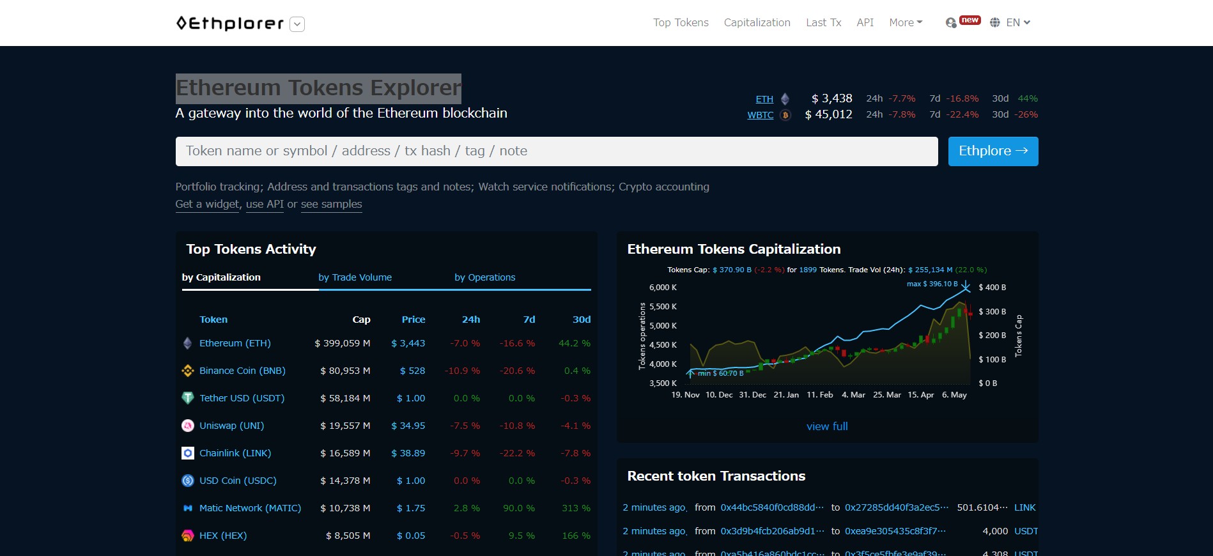This screenshot has height=556, width=1213.
Task: Click the 7d column header in token table
Action: (x=529, y=320)
